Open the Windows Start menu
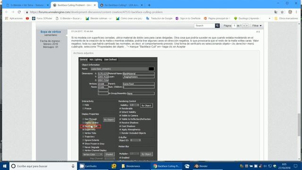The image size is (302, 170). pos(5,166)
